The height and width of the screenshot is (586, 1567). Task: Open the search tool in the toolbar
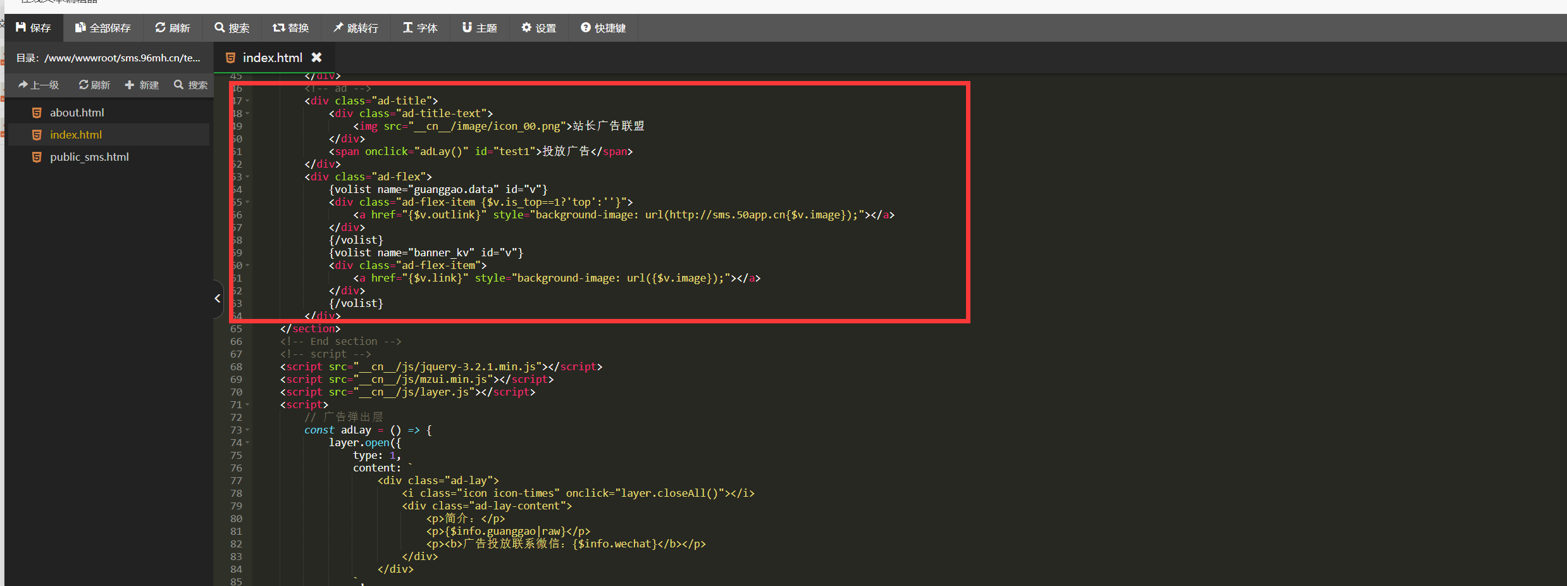232,28
